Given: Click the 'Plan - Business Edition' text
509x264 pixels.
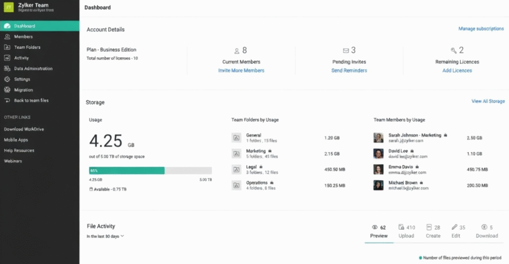Looking at the screenshot, I should 111,50.
